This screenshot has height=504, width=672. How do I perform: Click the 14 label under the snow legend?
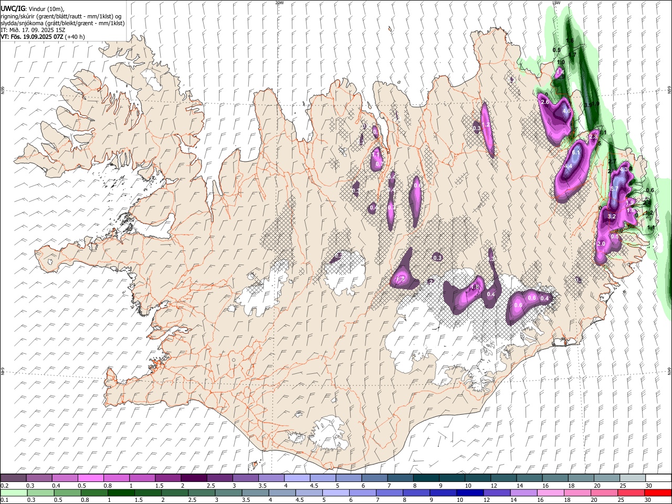coord(520,486)
